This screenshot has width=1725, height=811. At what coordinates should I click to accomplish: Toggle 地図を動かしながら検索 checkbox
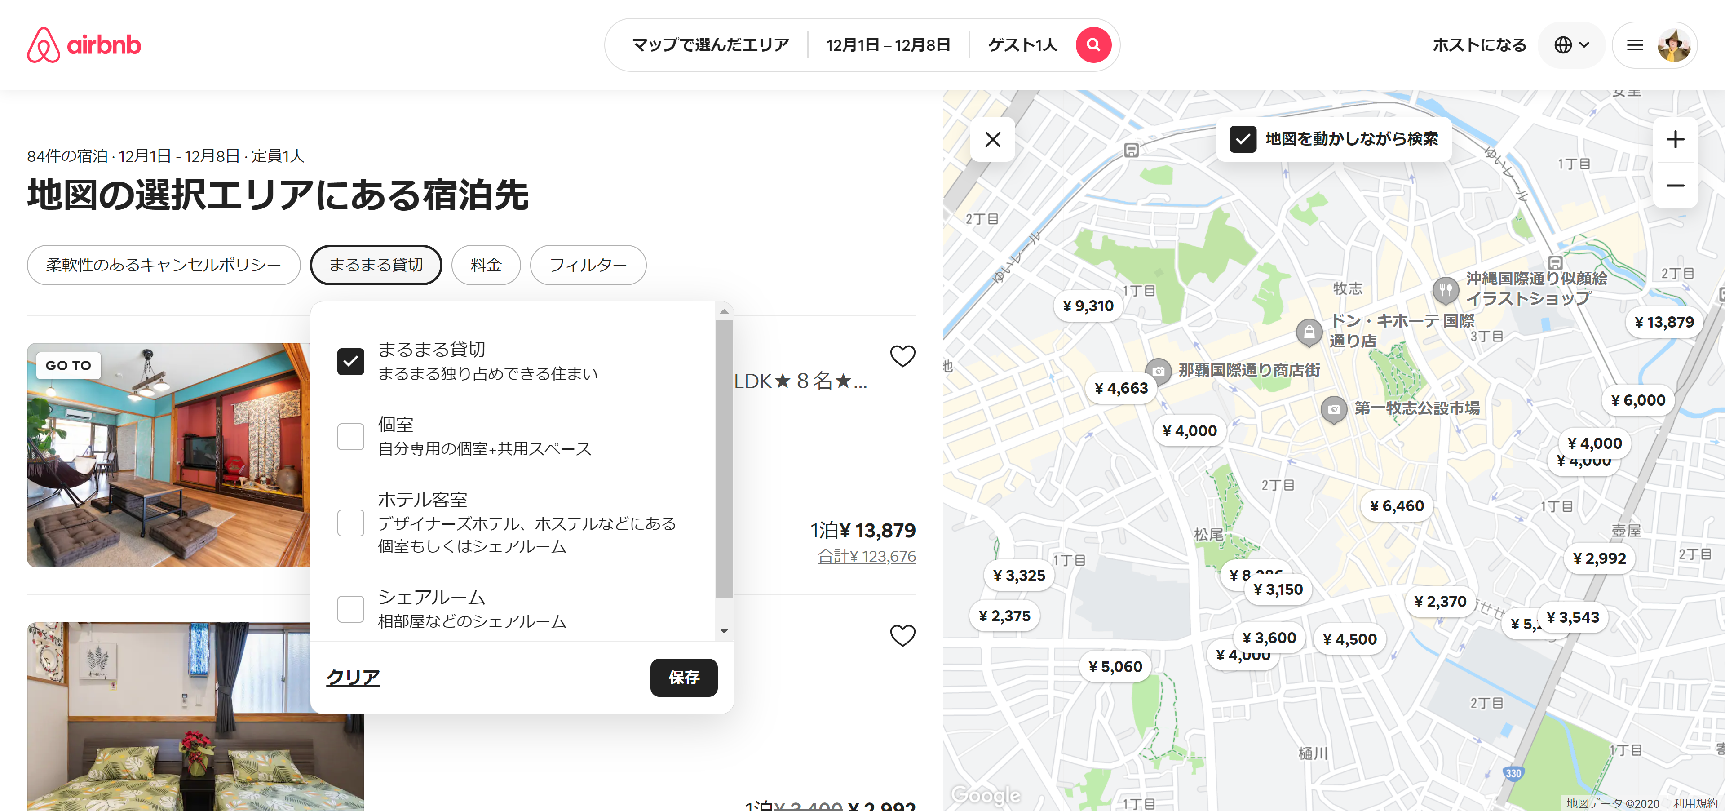(1243, 139)
